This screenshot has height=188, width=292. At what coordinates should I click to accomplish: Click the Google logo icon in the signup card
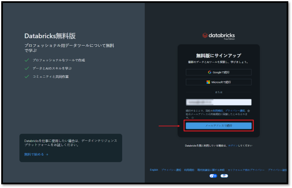210,72
